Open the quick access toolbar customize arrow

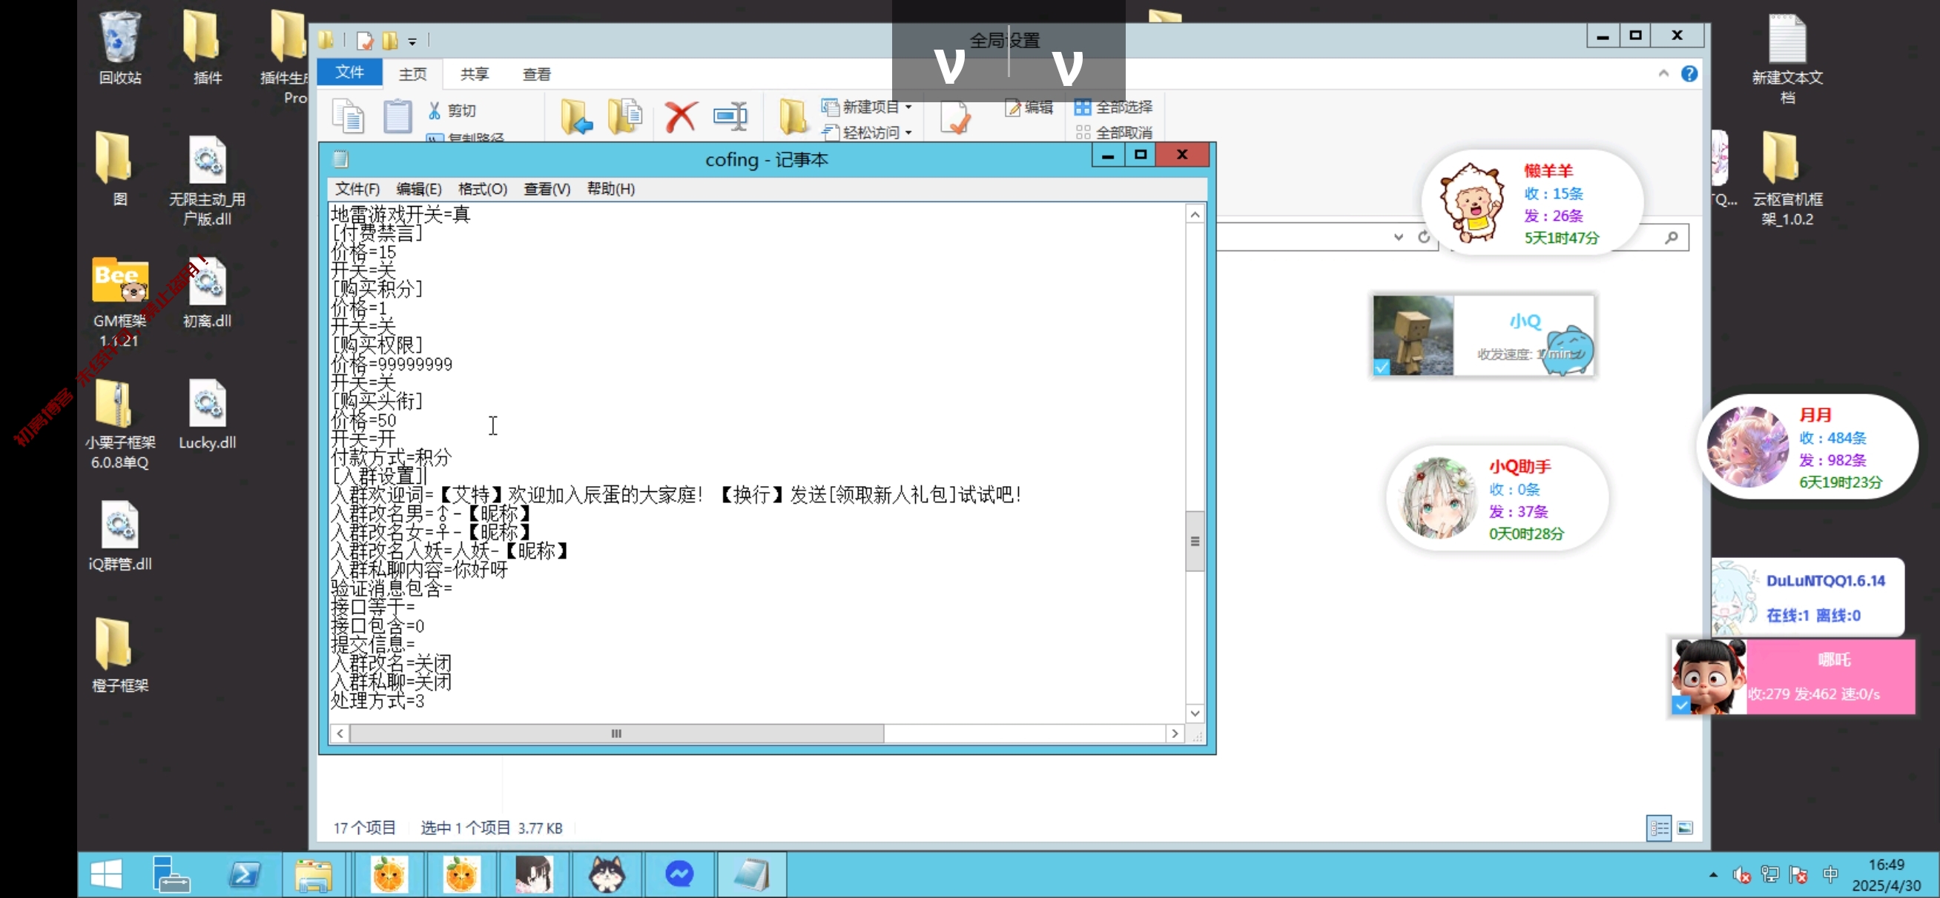pos(412,41)
